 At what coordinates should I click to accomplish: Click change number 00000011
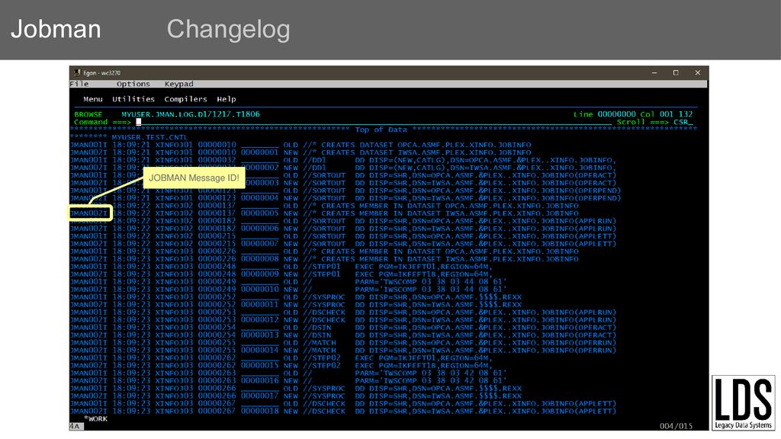259,305
